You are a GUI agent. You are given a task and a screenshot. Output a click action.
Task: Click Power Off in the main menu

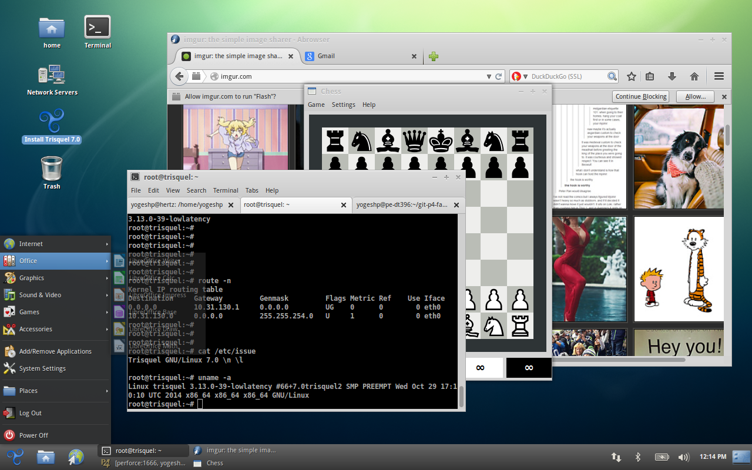[x=56, y=435]
